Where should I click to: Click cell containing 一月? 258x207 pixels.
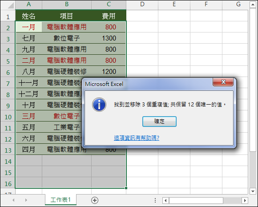pos(28,27)
